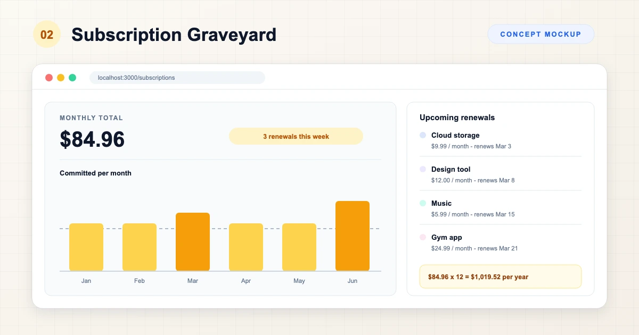Image resolution: width=639 pixels, height=335 pixels.
Task: Click the green maximize window dot
Action: pyautogui.click(x=72, y=78)
